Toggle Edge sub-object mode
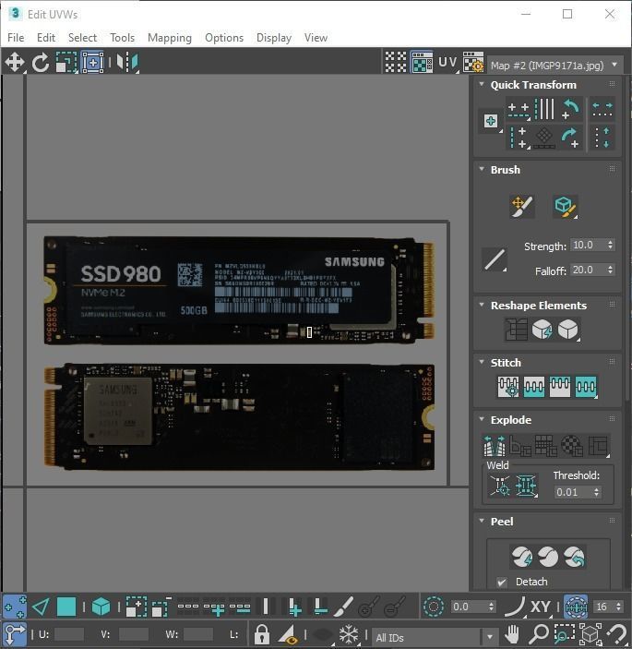 coord(41,607)
